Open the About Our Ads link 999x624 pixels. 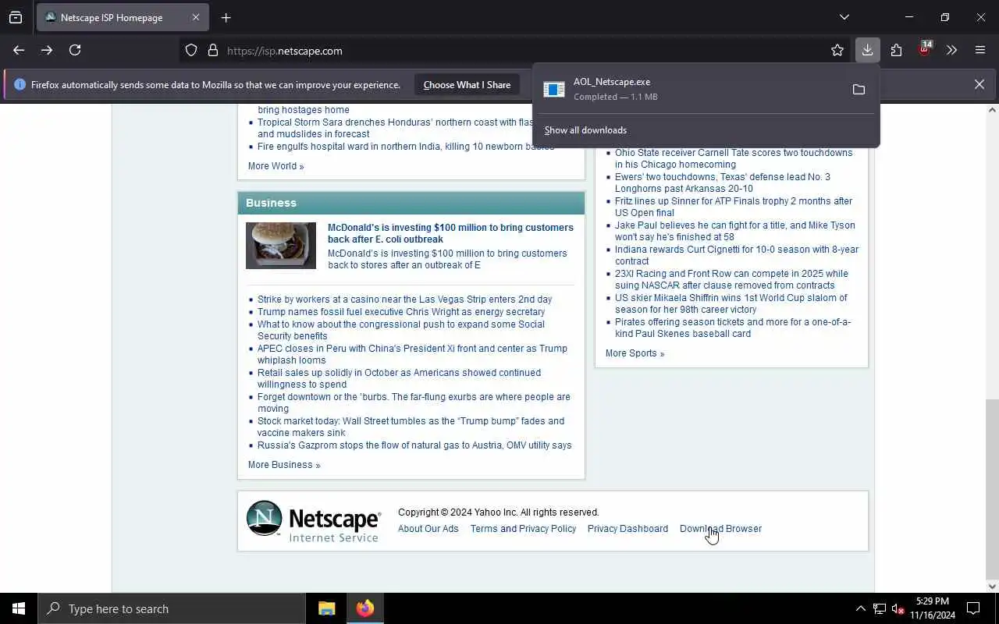coord(428,529)
